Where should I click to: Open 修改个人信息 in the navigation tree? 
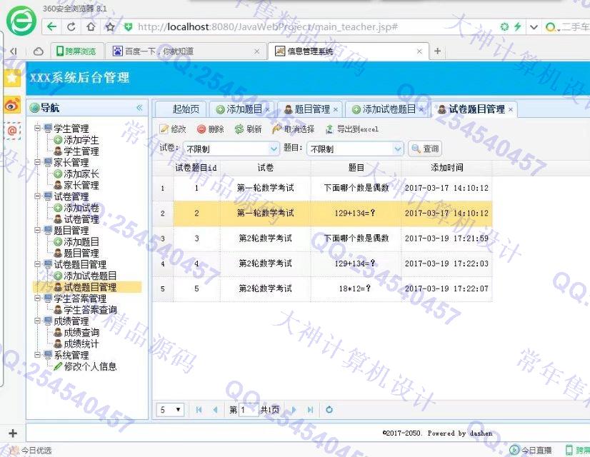89,366
